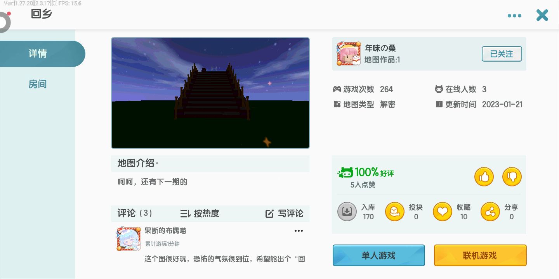Open the 年味の桑 author profile name

380,48
